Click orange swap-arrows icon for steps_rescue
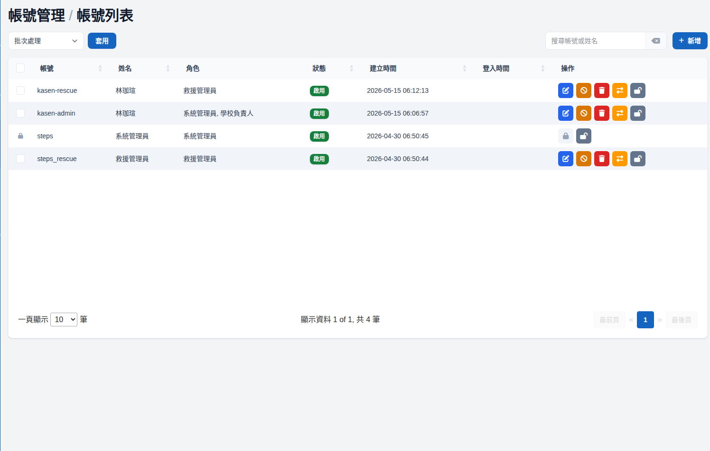Image resolution: width=710 pixels, height=451 pixels. [620, 159]
